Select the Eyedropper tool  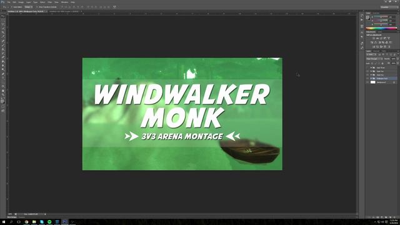(x=2, y=36)
